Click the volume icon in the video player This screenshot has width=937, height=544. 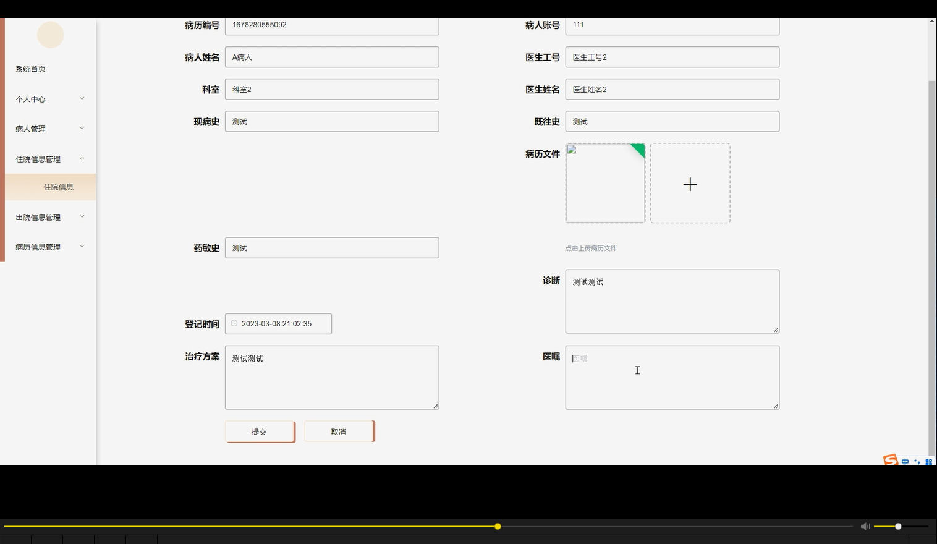[x=865, y=526]
